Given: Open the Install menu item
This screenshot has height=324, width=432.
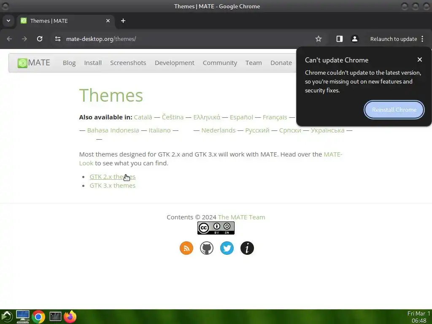Looking at the screenshot, I should click(x=93, y=63).
